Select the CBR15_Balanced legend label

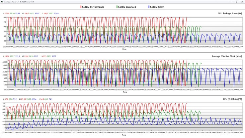[127, 7]
